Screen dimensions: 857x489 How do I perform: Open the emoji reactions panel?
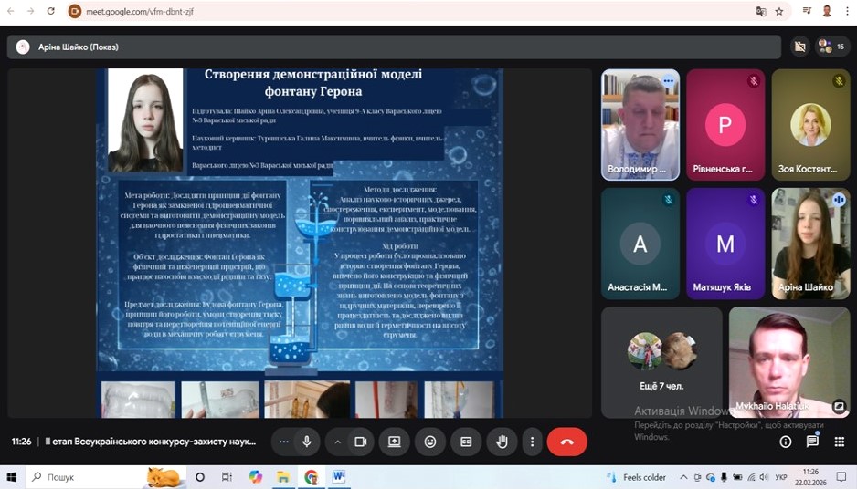pyautogui.click(x=430, y=442)
